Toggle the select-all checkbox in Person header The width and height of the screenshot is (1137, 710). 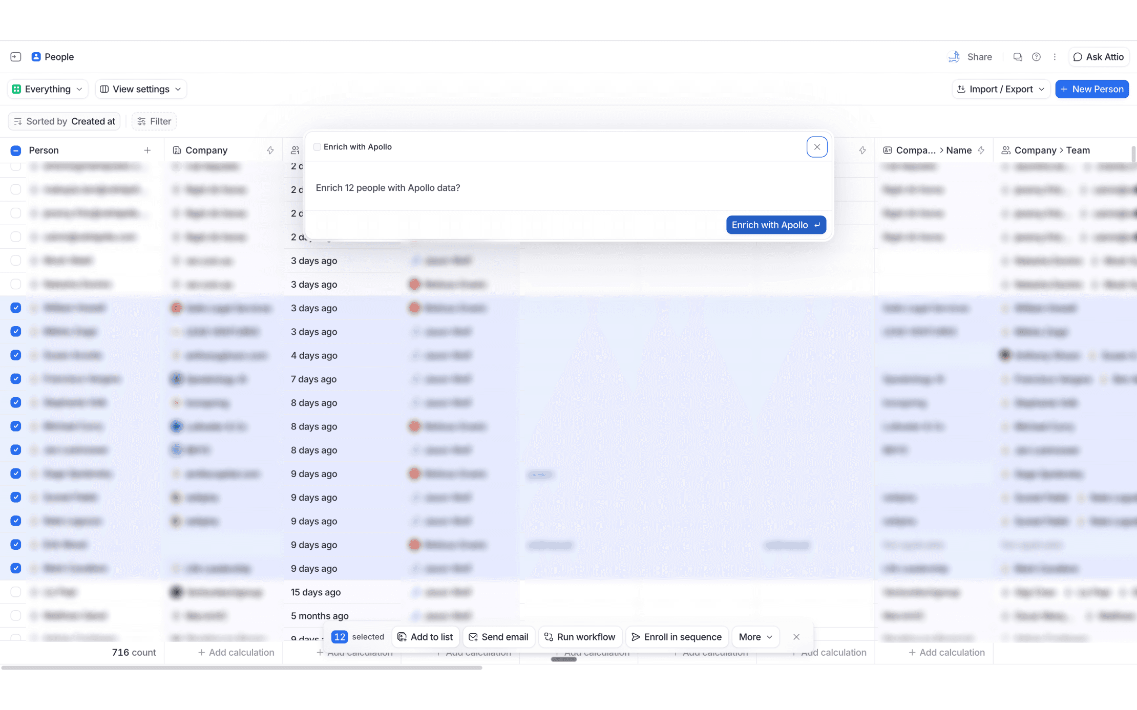pyautogui.click(x=15, y=150)
